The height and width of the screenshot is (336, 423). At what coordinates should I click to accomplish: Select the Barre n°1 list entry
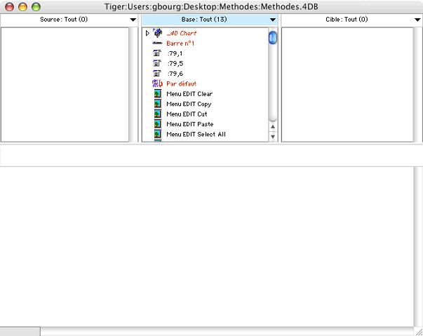point(180,43)
